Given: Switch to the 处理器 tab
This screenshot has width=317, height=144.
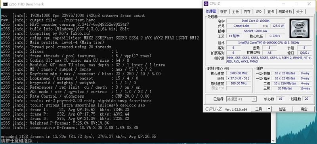Looking at the screenshot, I should pos(211,11).
